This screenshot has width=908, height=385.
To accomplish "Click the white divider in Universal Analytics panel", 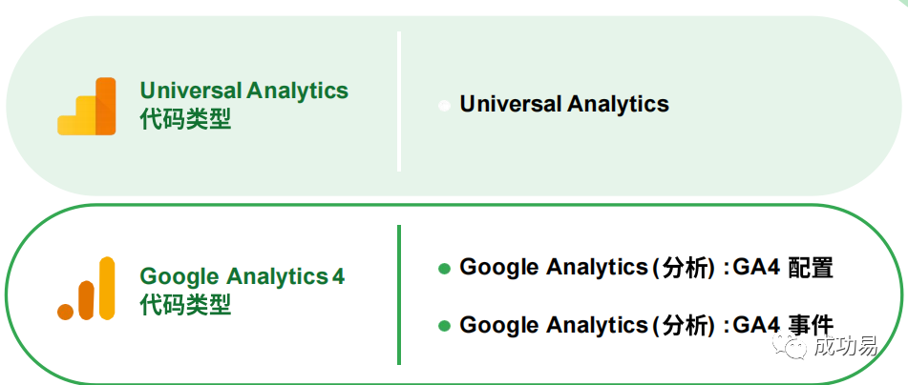I will tap(399, 101).
